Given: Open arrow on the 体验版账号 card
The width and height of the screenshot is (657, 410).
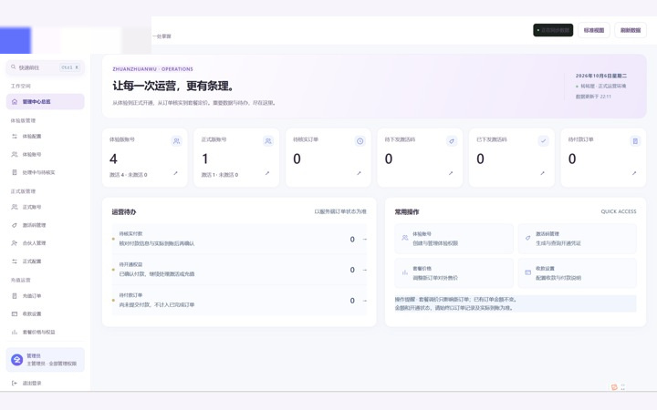Looking at the screenshot, I should [x=175, y=173].
